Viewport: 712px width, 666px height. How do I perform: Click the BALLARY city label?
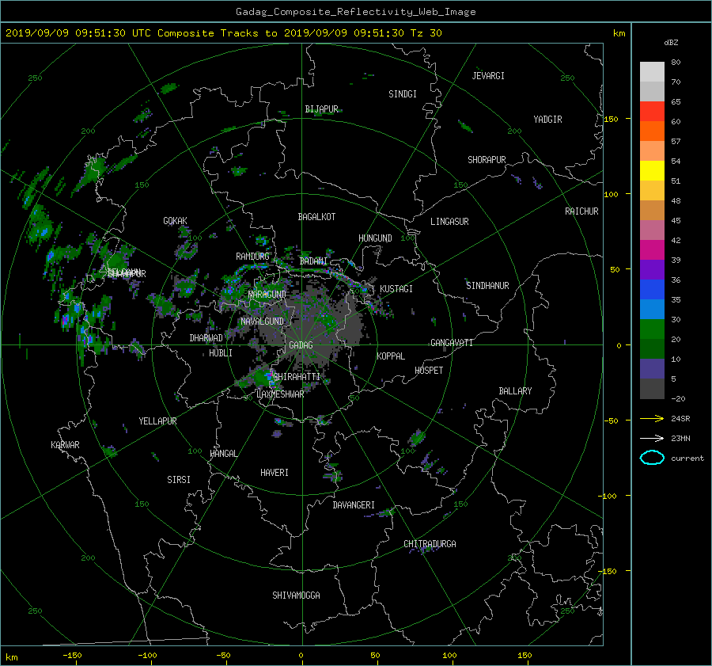tap(515, 391)
